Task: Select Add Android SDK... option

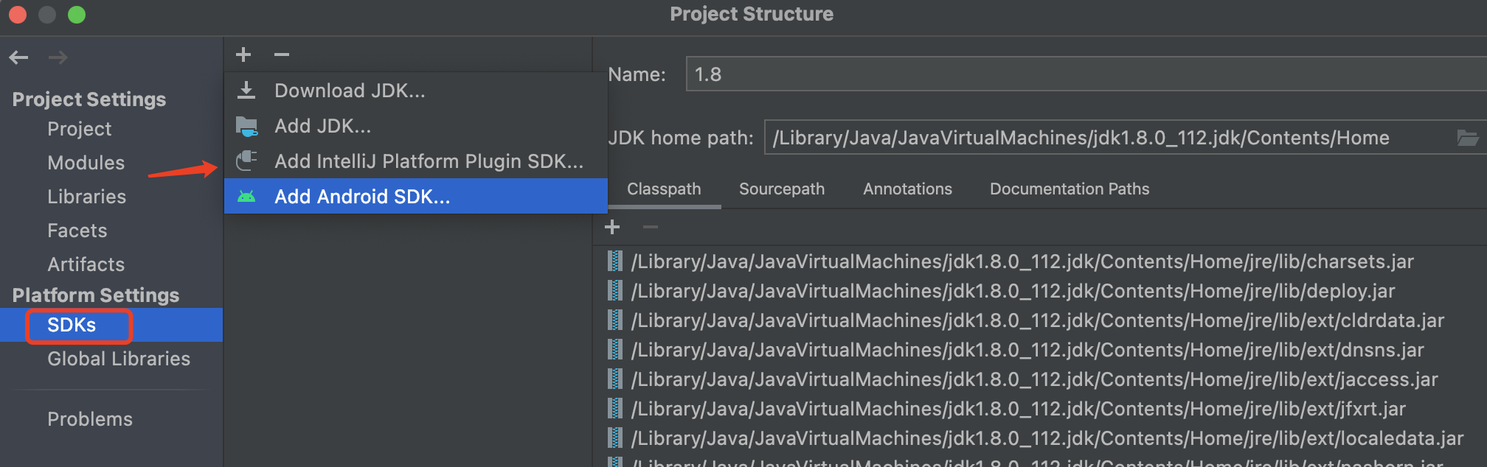Action: coord(361,197)
